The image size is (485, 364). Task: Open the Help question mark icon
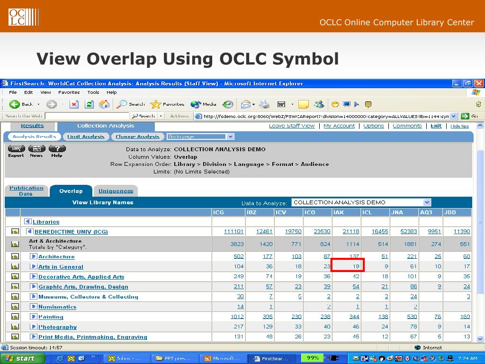click(x=57, y=151)
